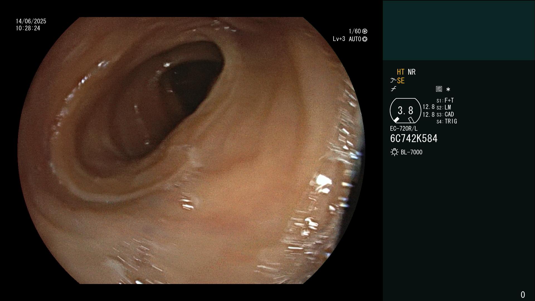Viewport: 535px width, 301px height.
Task: Click the Lv+3 brightness level
Action: tap(339, 39)
